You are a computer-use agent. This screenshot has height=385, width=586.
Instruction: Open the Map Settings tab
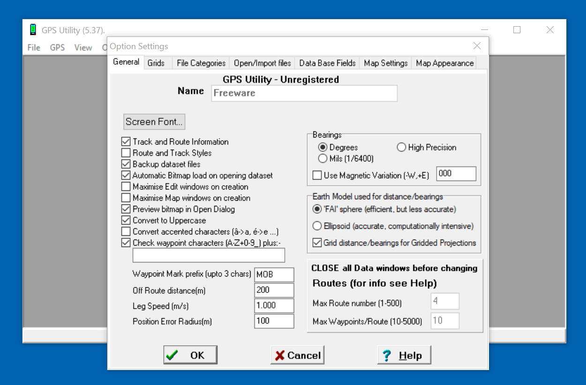(386, 63)
